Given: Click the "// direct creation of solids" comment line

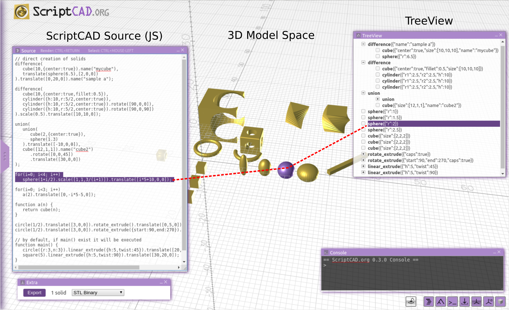Looking at the screenshot, I should 50,59.
